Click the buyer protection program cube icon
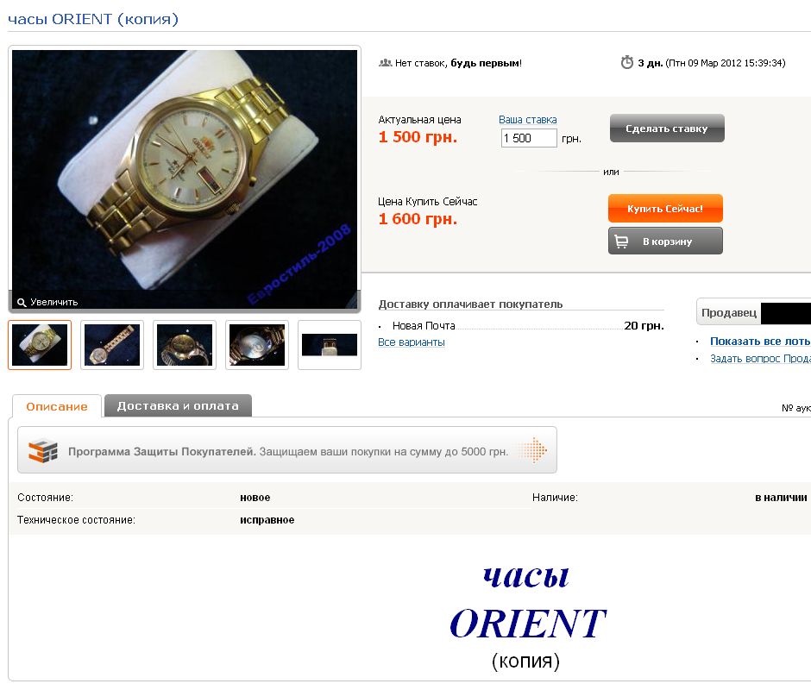Screen dimensions: 811x690 [x=43, y=450]
